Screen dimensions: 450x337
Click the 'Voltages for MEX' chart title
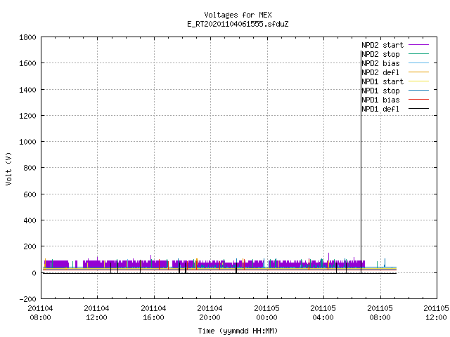[238, 15]
